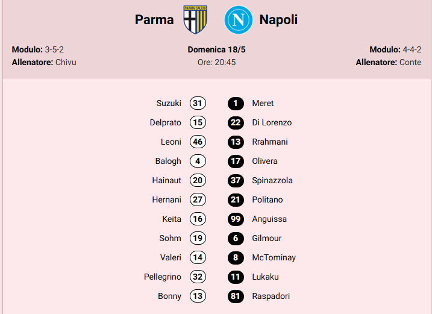432x314 pixels.
Task: Select Meret's number 1 badge
Action: pos(236,103)
